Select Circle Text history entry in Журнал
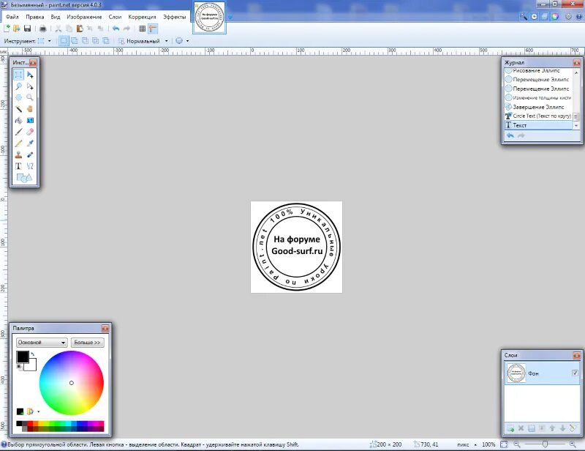This screenshot has height=451, width=585. 538,116
